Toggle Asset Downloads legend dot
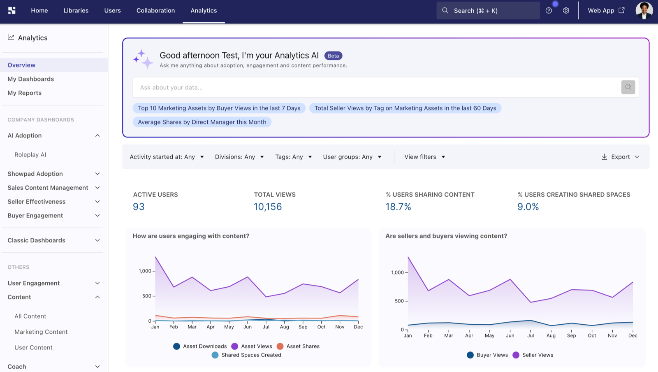This screenshot has height=372, width=658. (x=176, y=346)
